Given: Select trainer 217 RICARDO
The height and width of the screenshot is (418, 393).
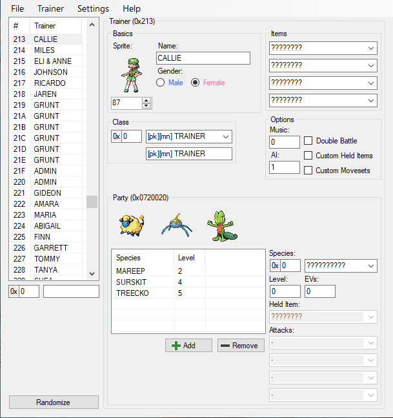Looking at the screenshot, I should click(47, 83).
